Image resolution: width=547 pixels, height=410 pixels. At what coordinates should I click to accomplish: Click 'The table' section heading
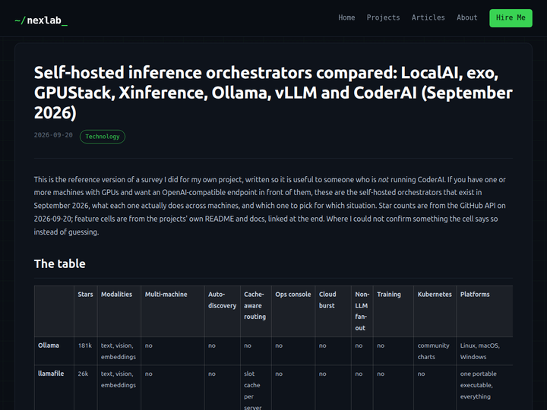click(60, 263)
